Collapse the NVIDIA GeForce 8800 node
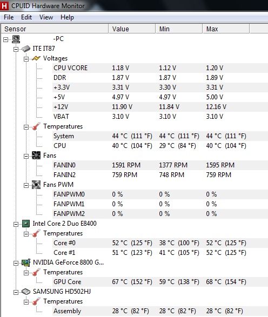 pos(16,263)
